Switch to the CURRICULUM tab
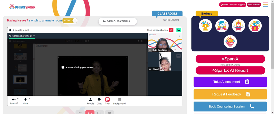The image size is (274, 114). (x=171, y=20)
